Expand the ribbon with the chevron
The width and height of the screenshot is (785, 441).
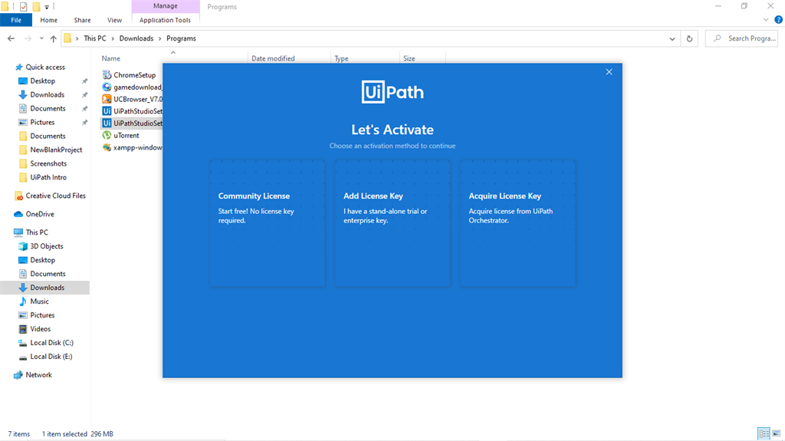766,20
